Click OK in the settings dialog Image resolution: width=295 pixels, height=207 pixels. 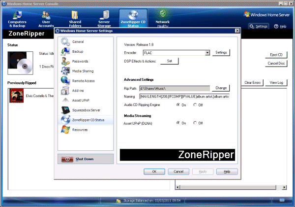(154, 172)
